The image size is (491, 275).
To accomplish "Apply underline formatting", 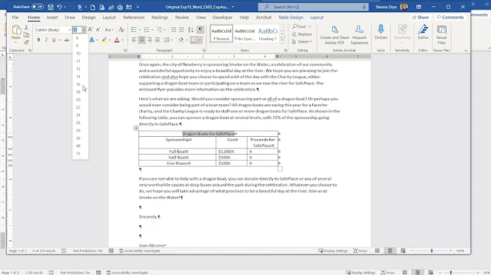I will 54,40.
